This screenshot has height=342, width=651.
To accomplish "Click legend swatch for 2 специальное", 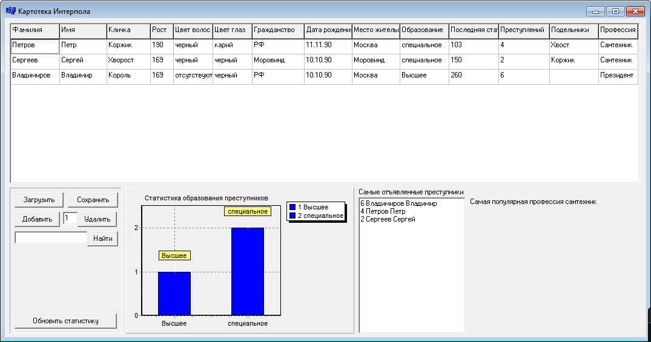I will click(292, 216).
